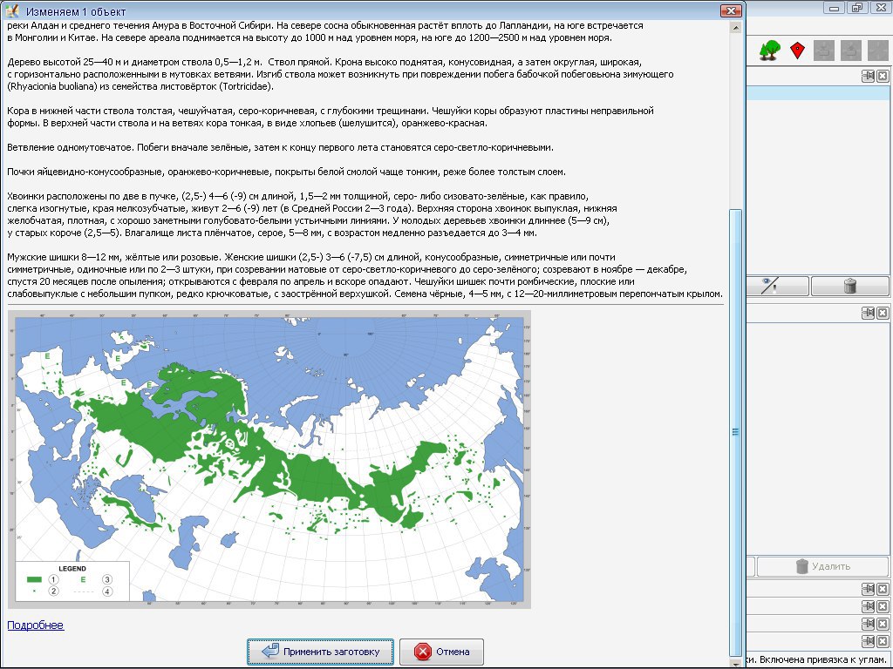Click the red map marker icon
Screen dimensions: 893x669
[x=798, y=51]
